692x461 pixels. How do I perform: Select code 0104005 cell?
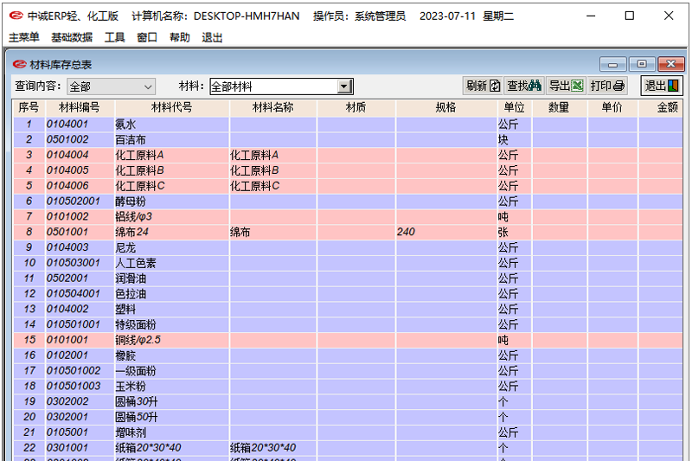coord(80,170)
